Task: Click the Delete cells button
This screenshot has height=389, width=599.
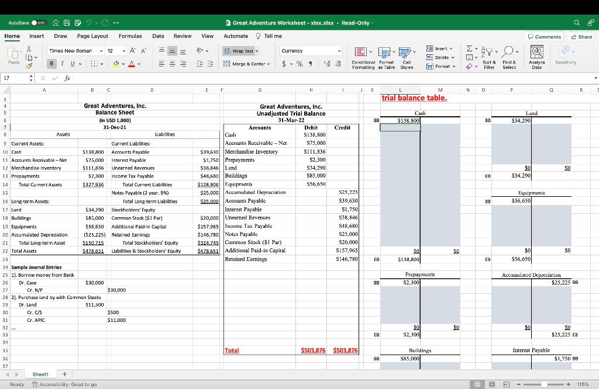Action: pos(440,57)
